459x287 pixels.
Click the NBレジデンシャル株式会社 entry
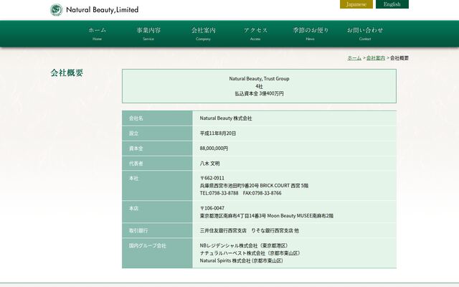[x=244, y=245]
